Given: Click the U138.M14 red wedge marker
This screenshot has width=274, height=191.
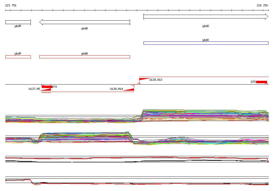Looking at the screenshot, I should click(x=129, y=90).
